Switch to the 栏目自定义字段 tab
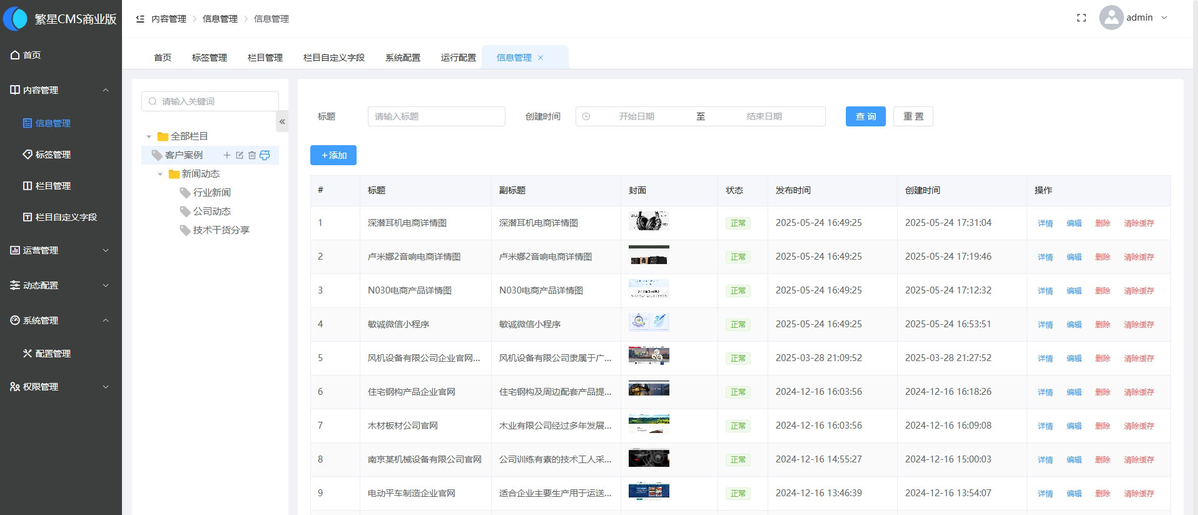Viewport: 1198px width, 515px height. pyautogui.click(x=333, y=58)
